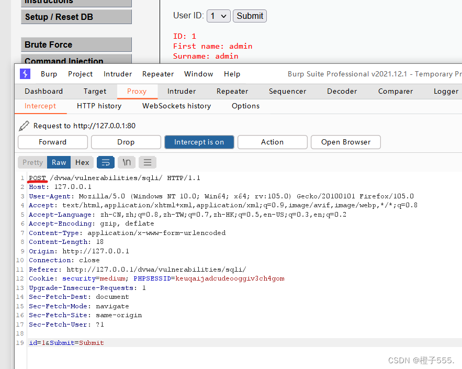Click the pencil edit icon beside the request target
The image size is (462, 369).
coord(24,126)
